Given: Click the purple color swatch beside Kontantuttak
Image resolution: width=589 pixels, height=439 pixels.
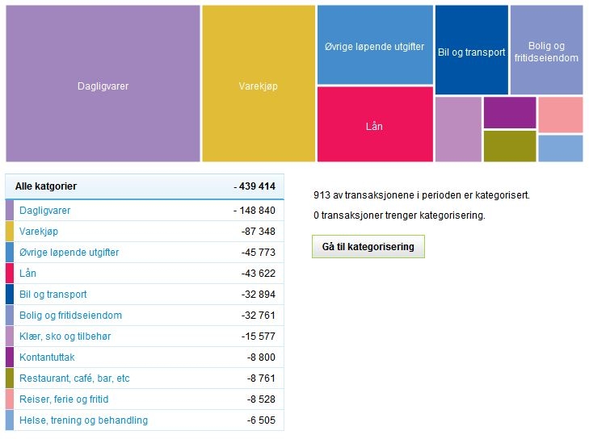Looking at the screenshot, I should 10,357.
